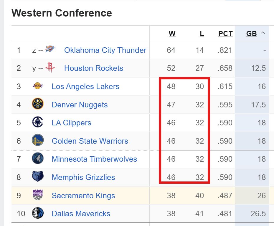Click the Dallas Mavericks logo icon
This screenshot has height=226, width=274.
click(x=38, y=213)
